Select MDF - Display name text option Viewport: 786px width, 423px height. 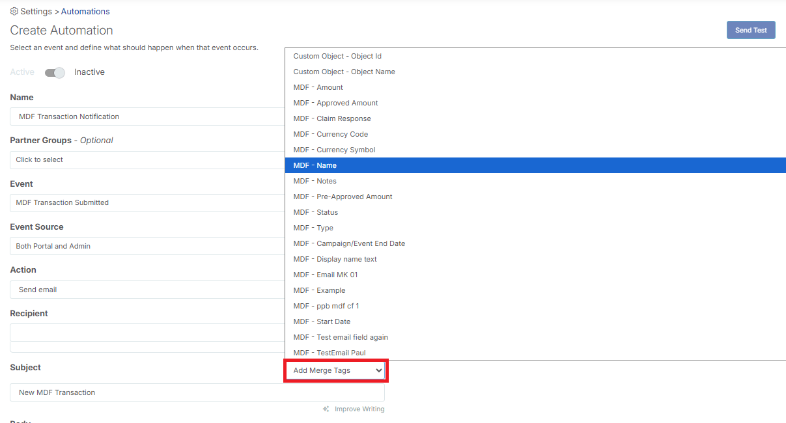point(535,259)
